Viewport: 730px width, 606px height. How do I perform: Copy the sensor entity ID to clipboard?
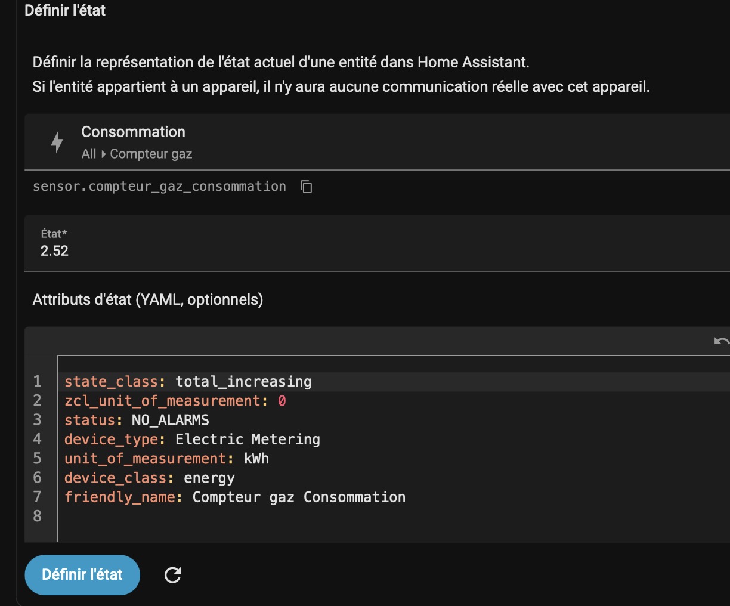pyautogui.click(x=306, y=187)
